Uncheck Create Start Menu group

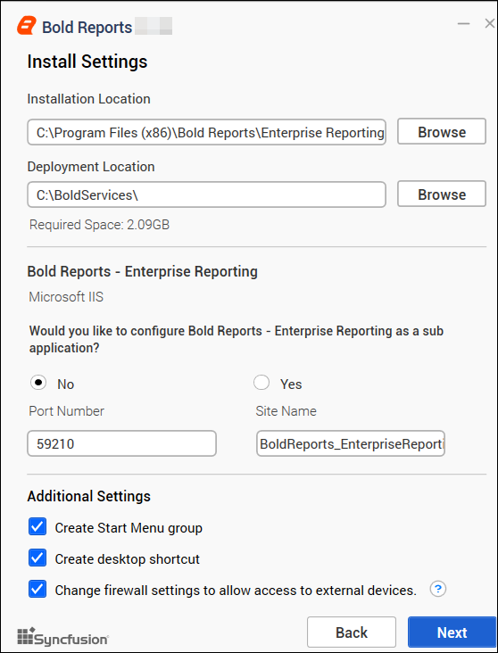[x=37, y=526]
